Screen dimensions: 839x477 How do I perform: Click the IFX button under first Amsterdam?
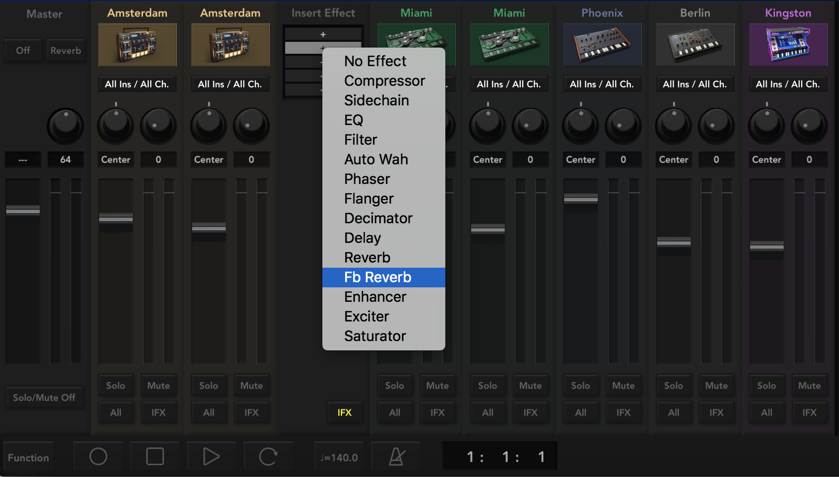pyautogui.click(x=159, y=412)
